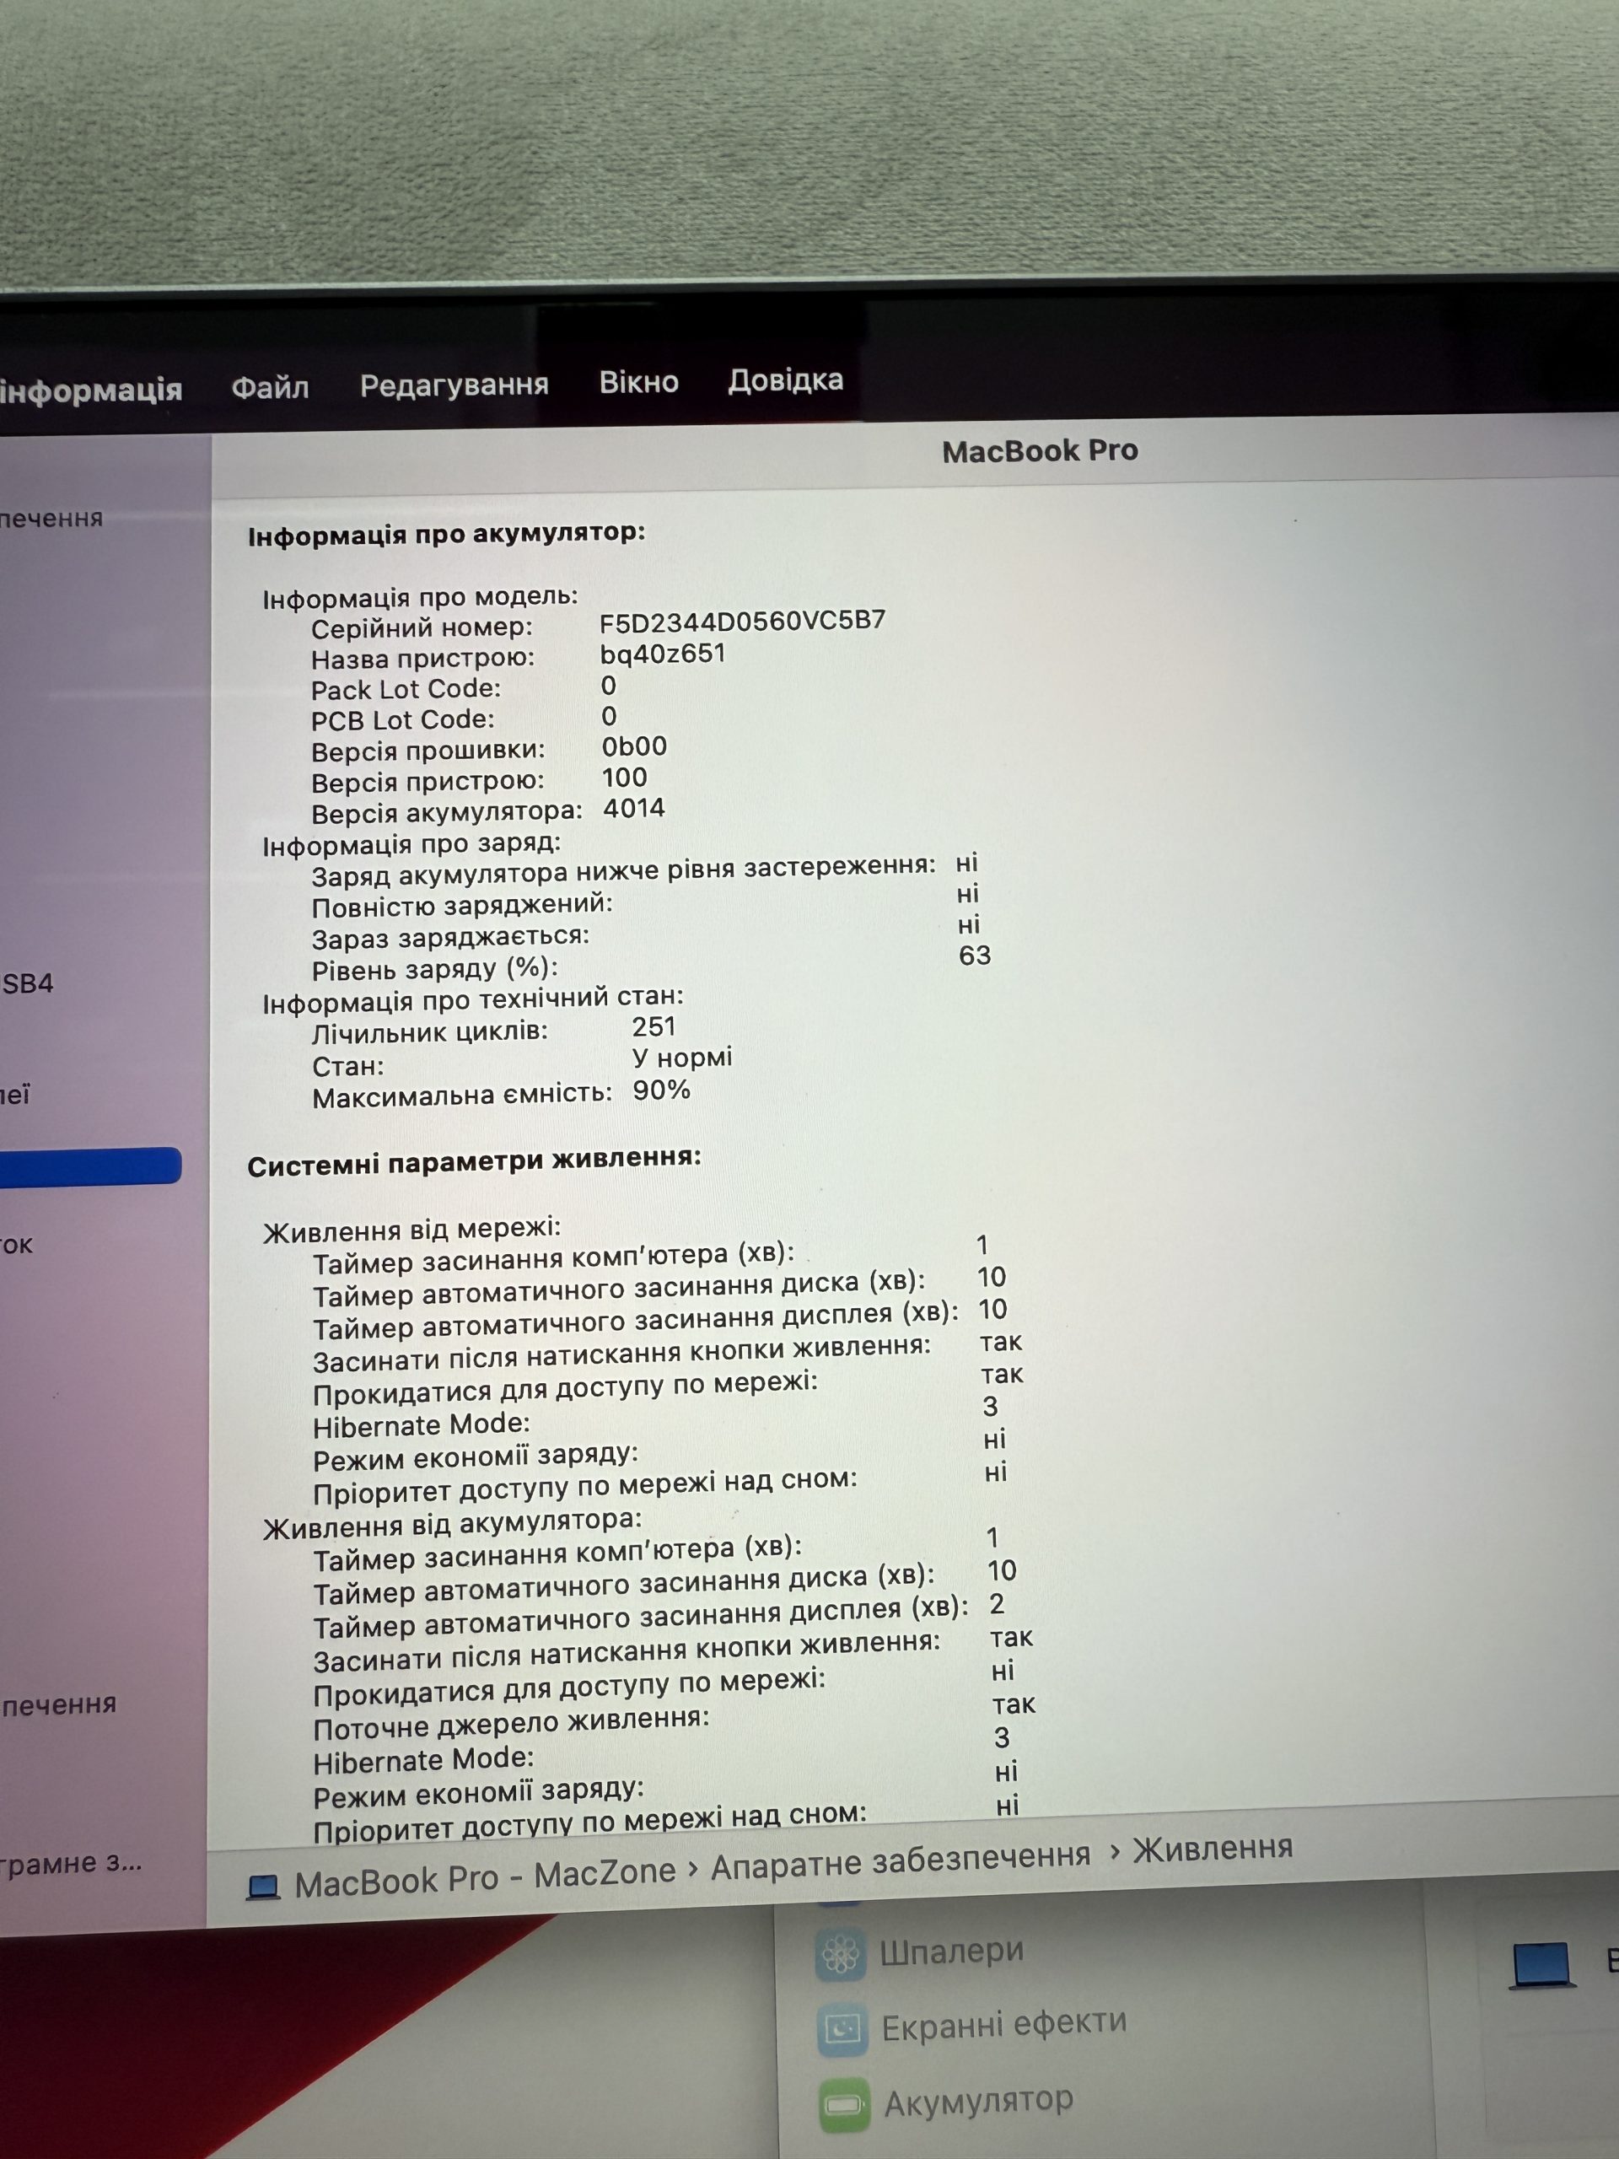Click the Інформація про модель label

(421, 597)
